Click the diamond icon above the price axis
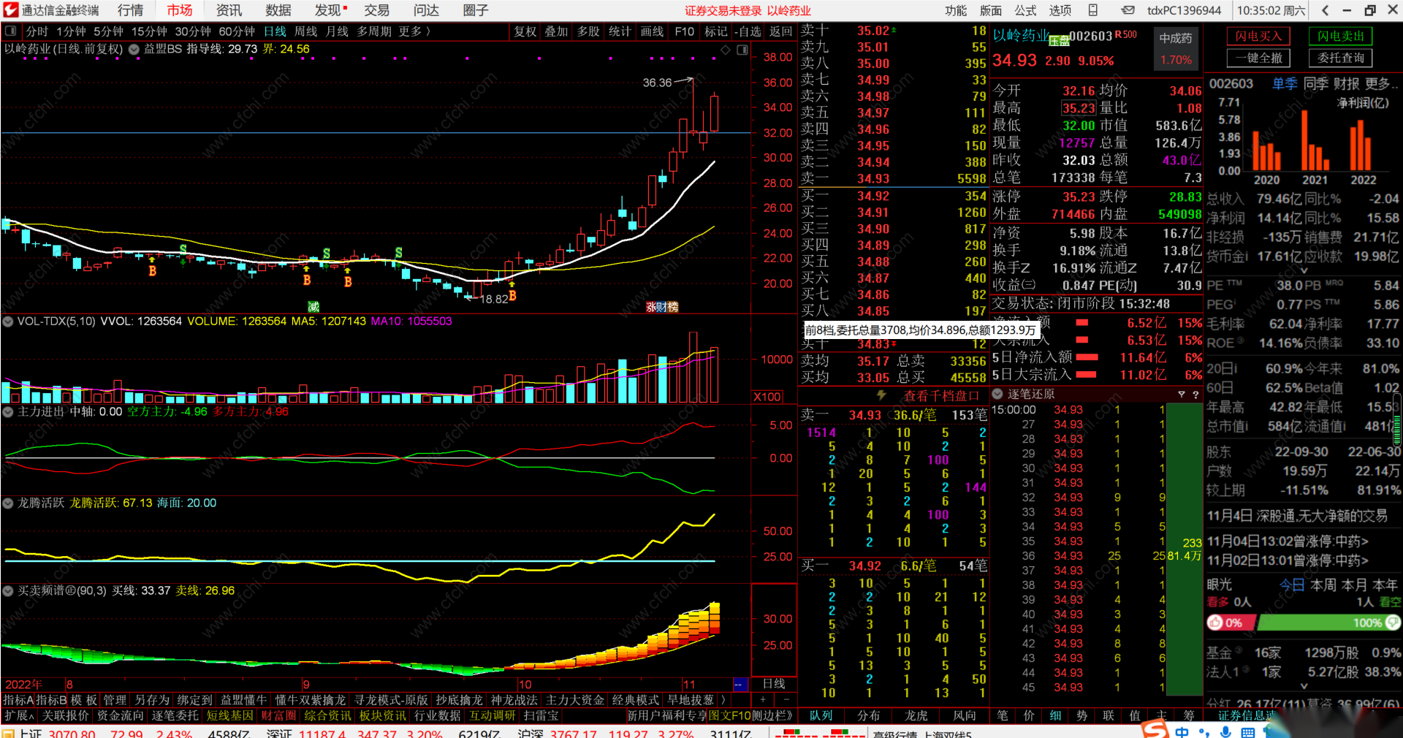The width and height of the screenshot is (1403, 738). point(726,50)
